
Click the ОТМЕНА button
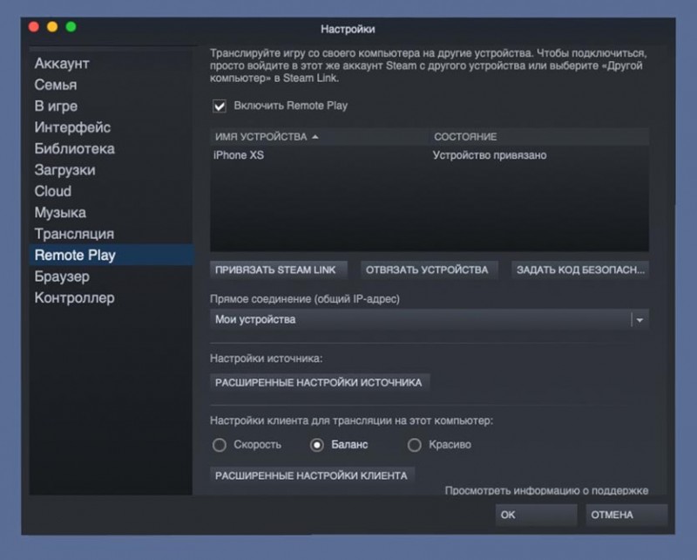click(x=626, y=515)
